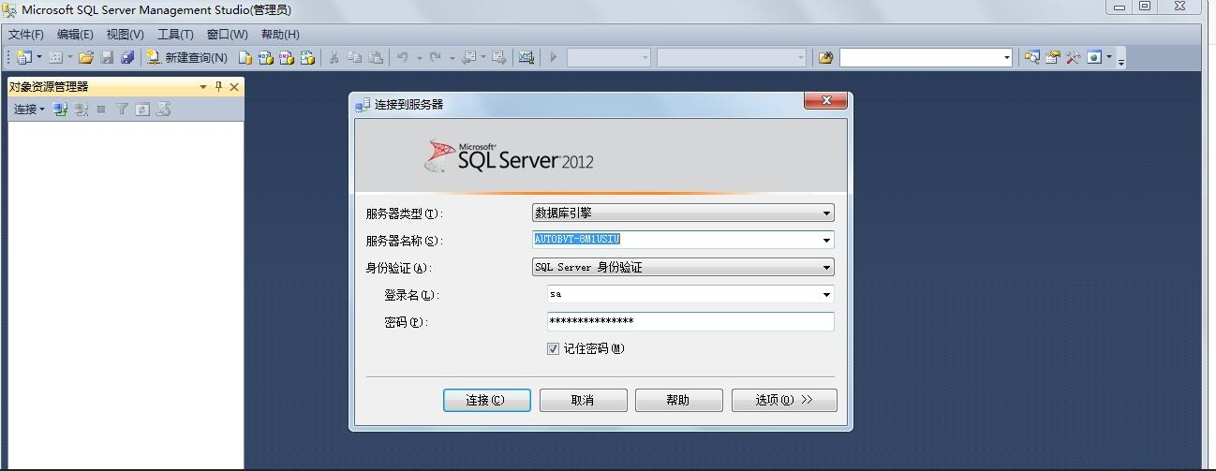Uncheck the 记住密码(M) checkbox
Screen dimensions: 1216x471
554,348
